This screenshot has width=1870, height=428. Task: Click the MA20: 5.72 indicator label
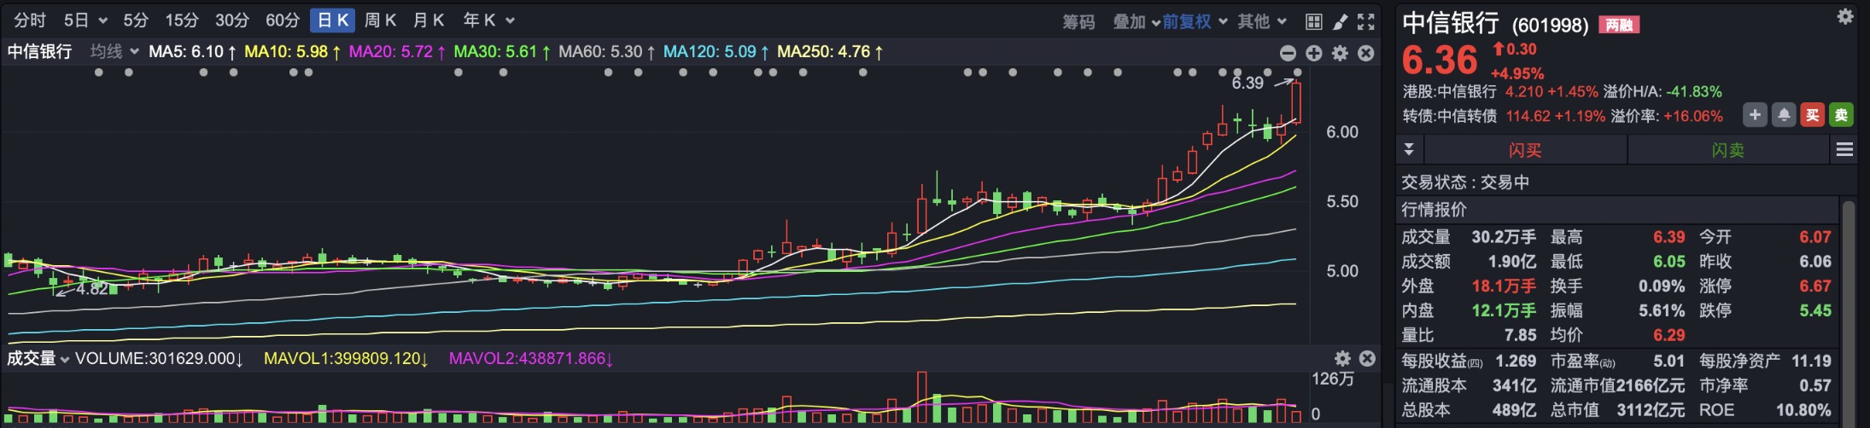(x=397, y=52)
